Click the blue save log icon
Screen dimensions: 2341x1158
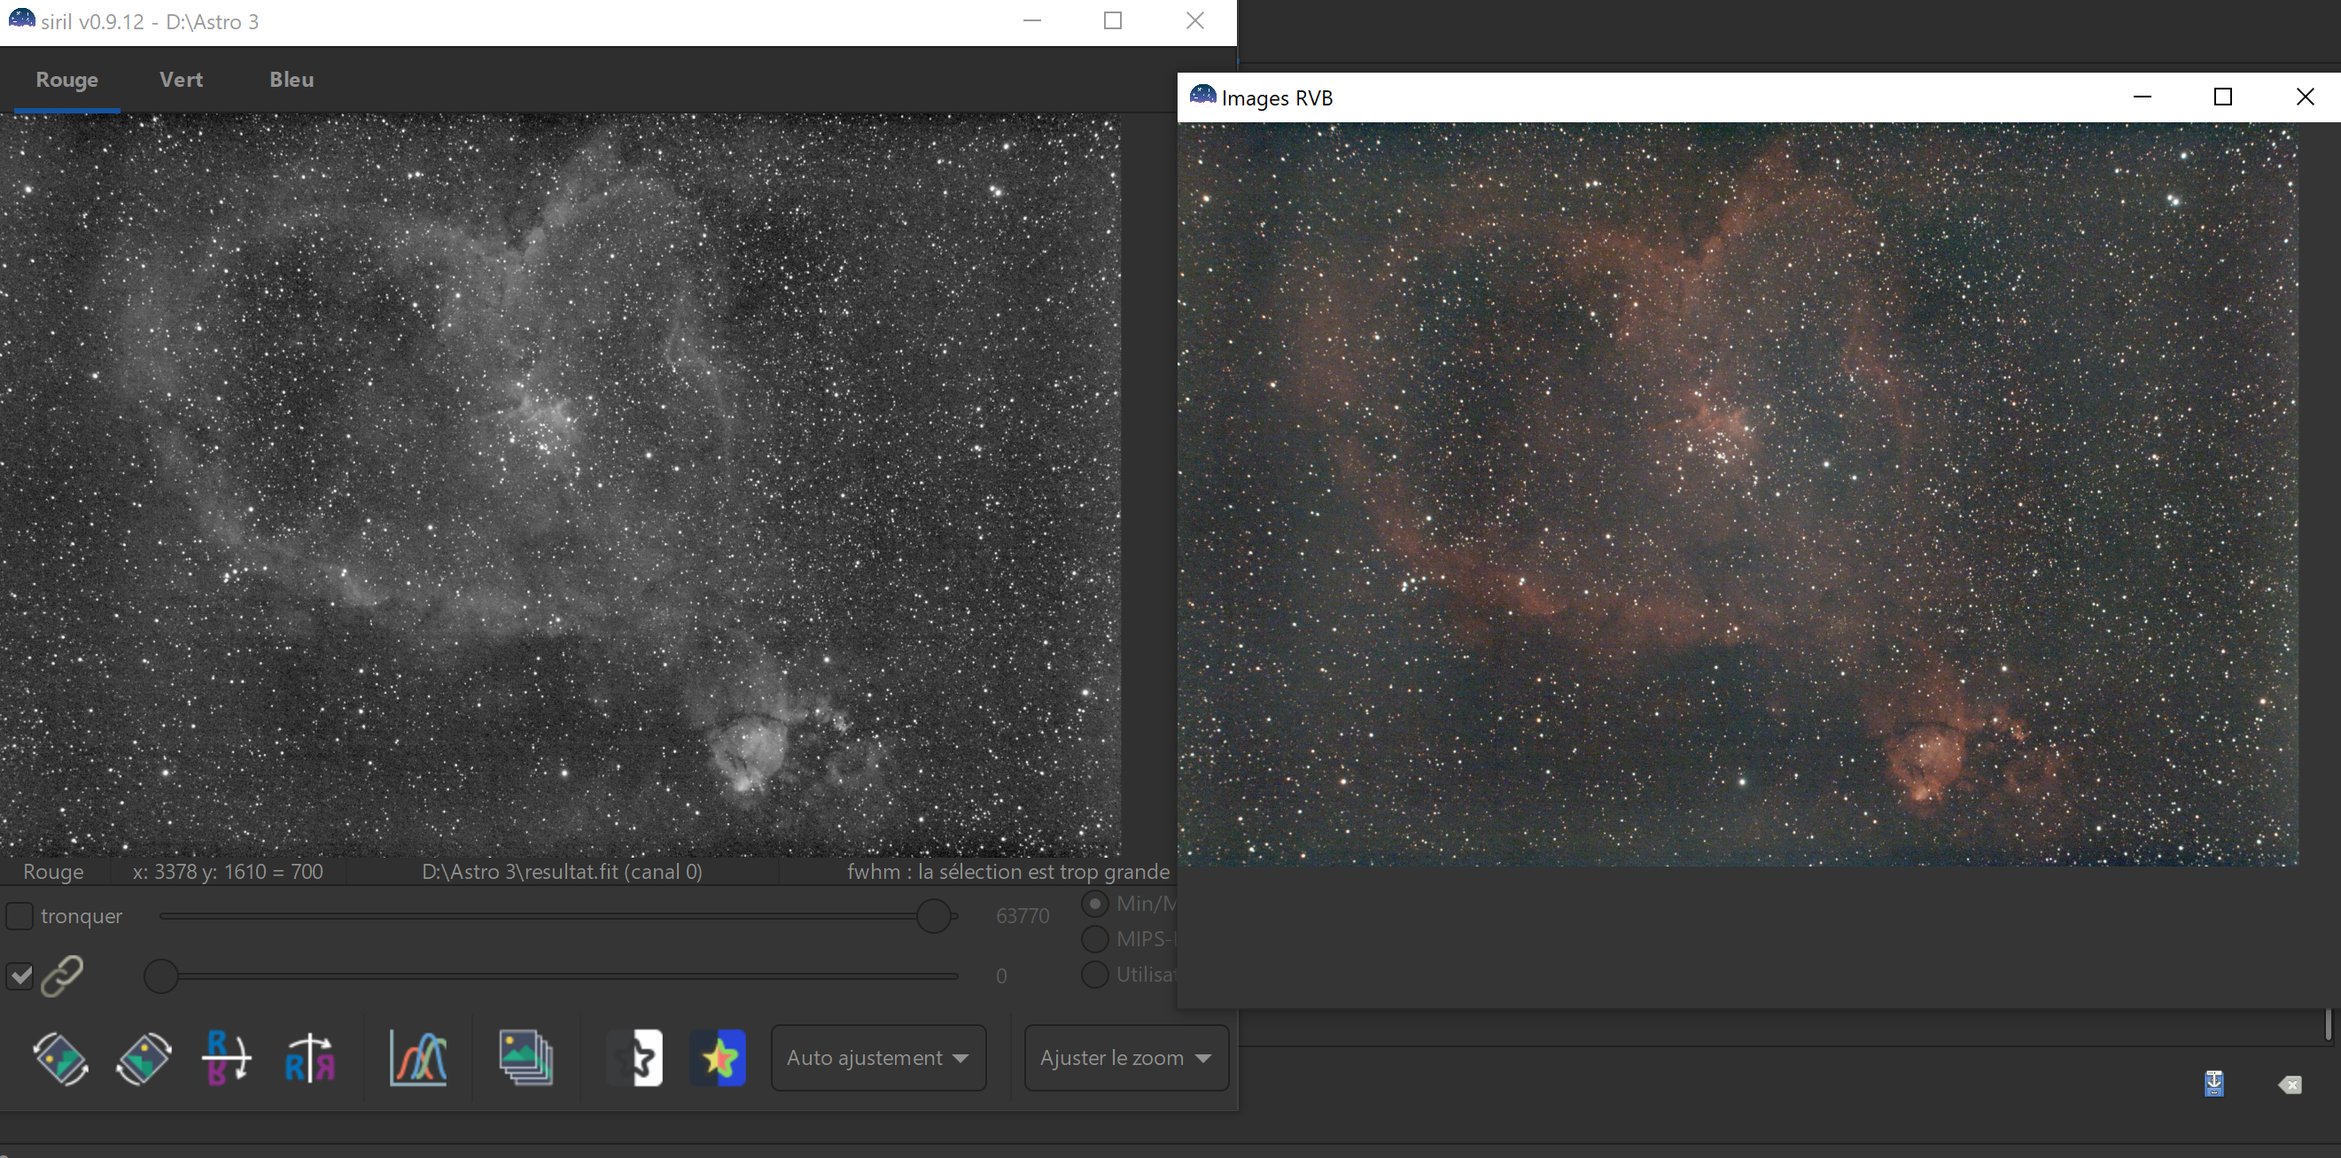pos(2213,1084)
